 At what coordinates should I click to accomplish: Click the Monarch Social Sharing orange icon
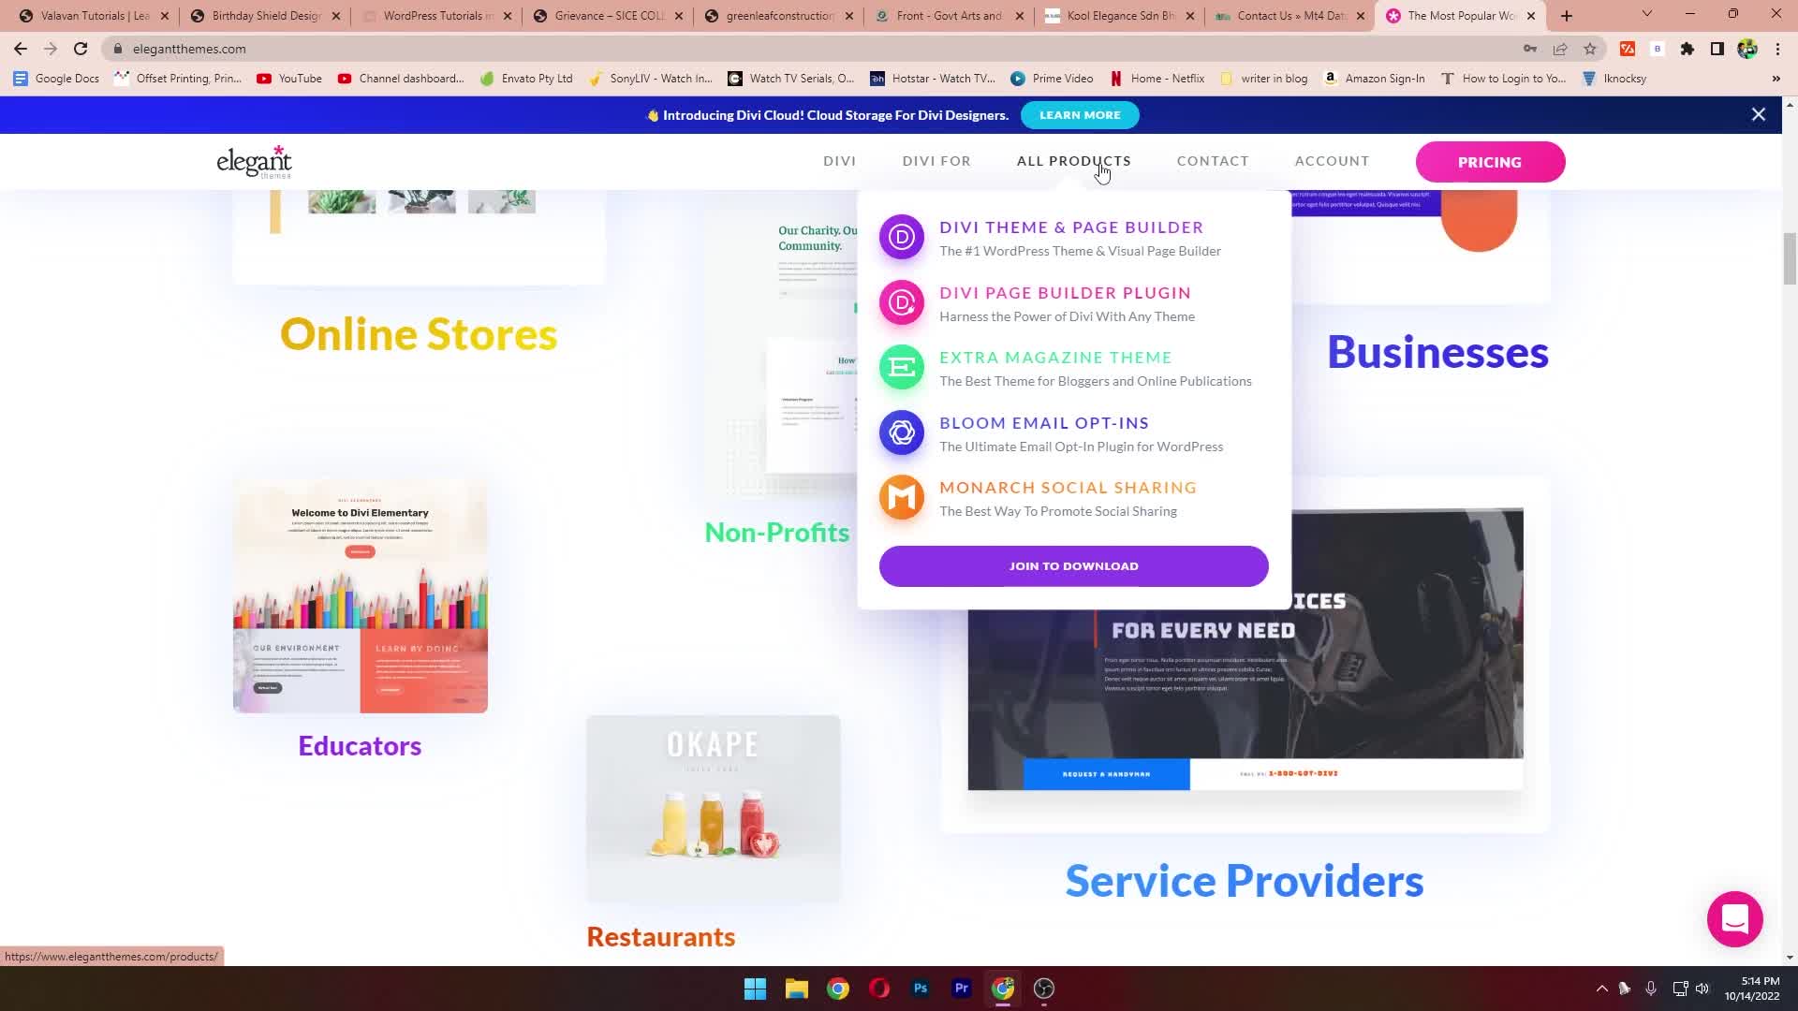pos(902,497)
